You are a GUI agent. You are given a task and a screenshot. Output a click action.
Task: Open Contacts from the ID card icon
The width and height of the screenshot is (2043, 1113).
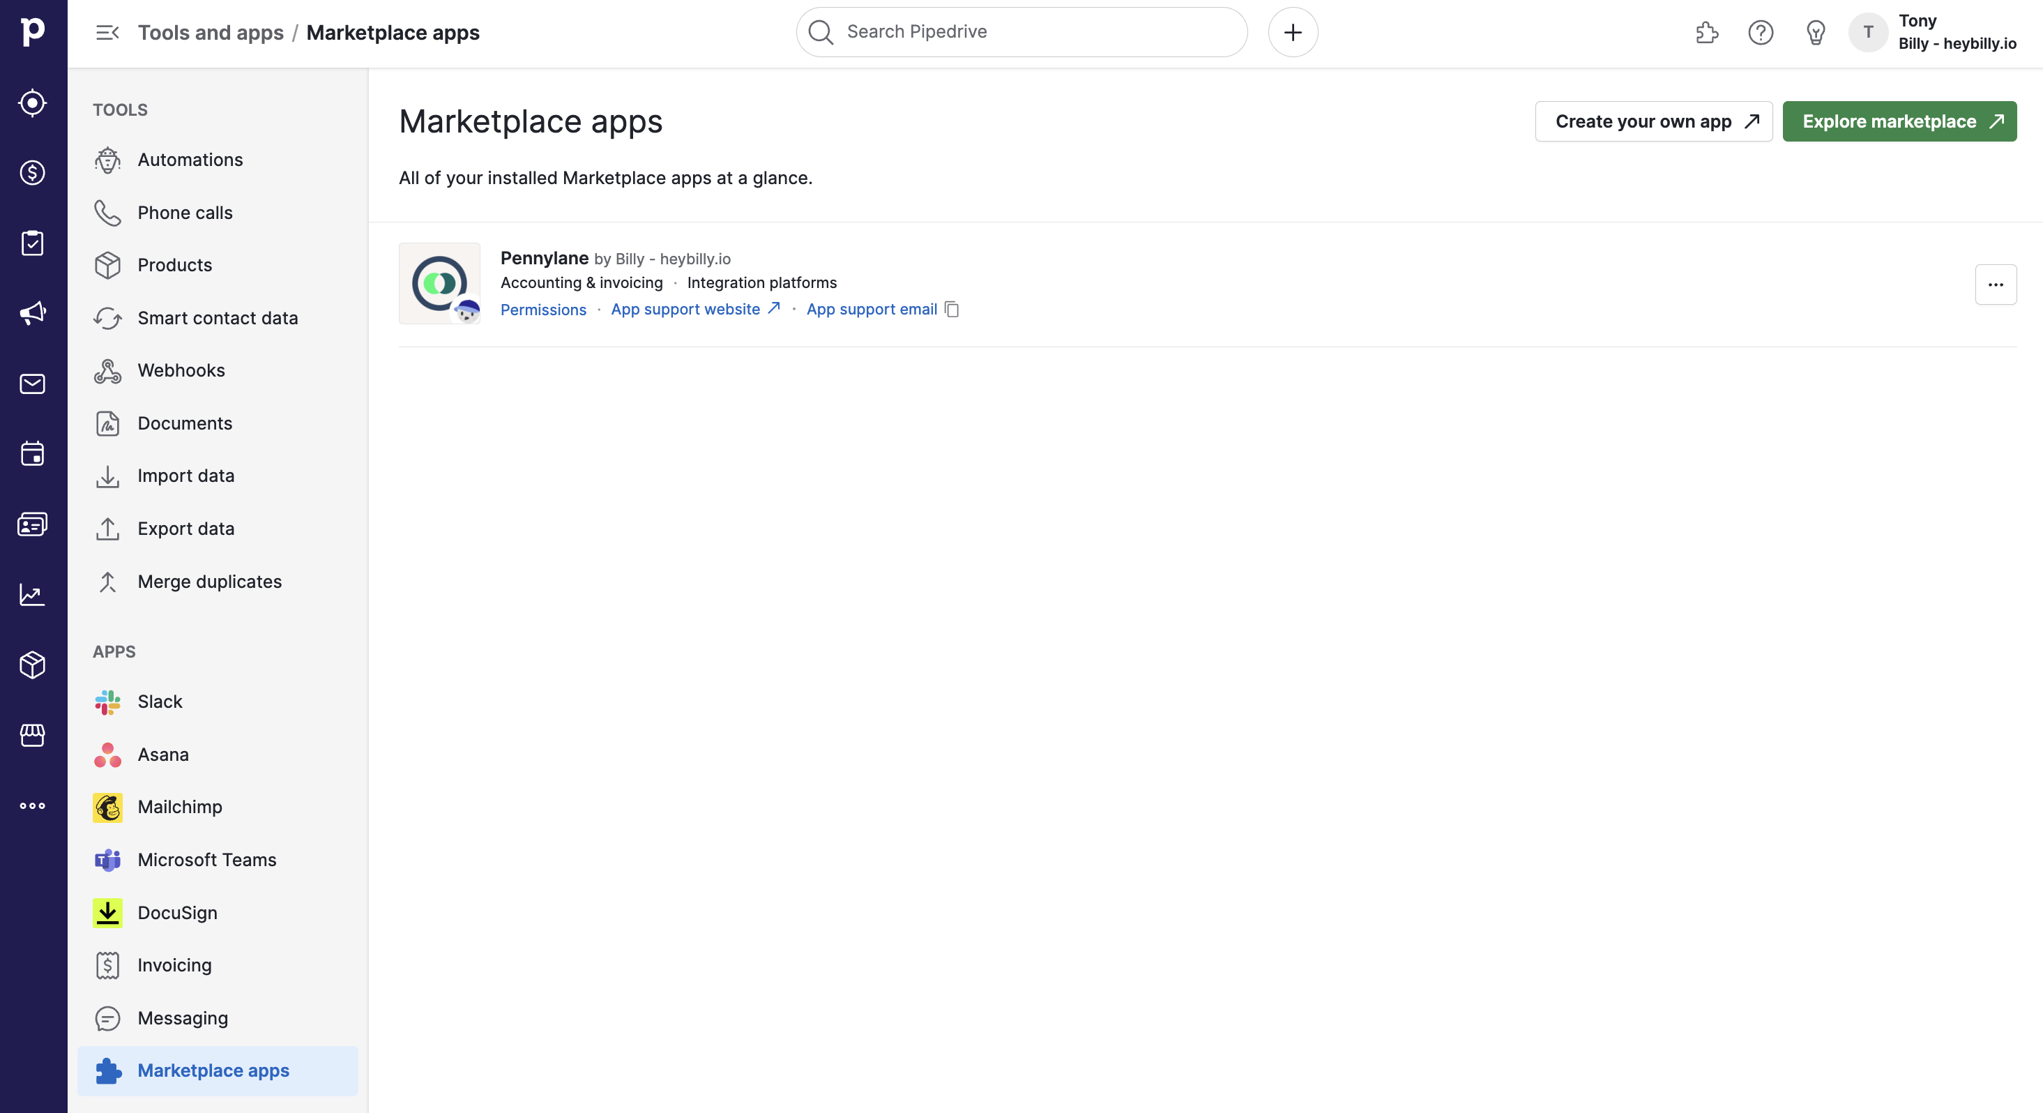pos(33,524)
